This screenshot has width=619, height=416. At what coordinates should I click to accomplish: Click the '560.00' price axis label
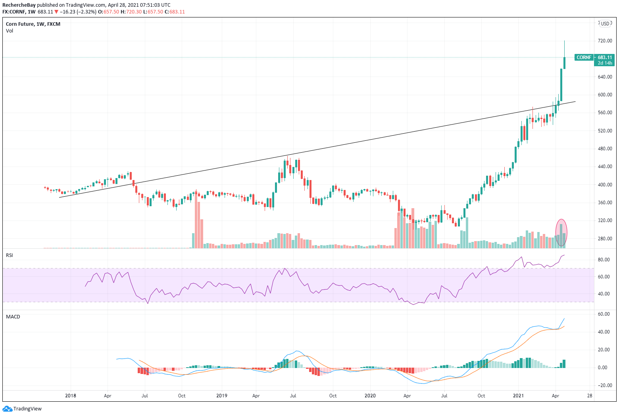tap(605, 113)
